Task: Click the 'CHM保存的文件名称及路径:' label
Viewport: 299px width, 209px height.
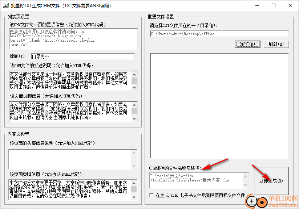Action: coord(175,168)
